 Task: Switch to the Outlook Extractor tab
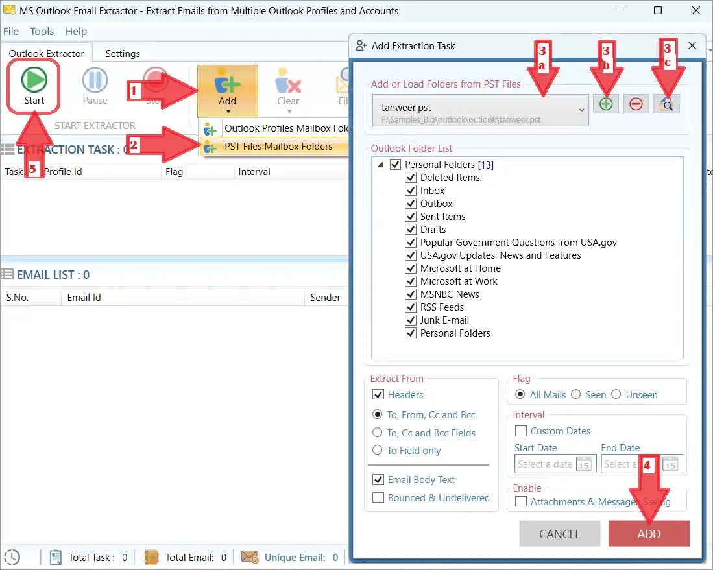[x=46, y=54]
